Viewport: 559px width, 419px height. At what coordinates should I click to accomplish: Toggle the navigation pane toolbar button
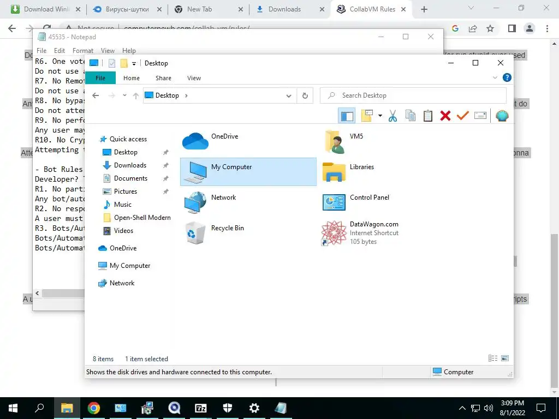point(347,116)
